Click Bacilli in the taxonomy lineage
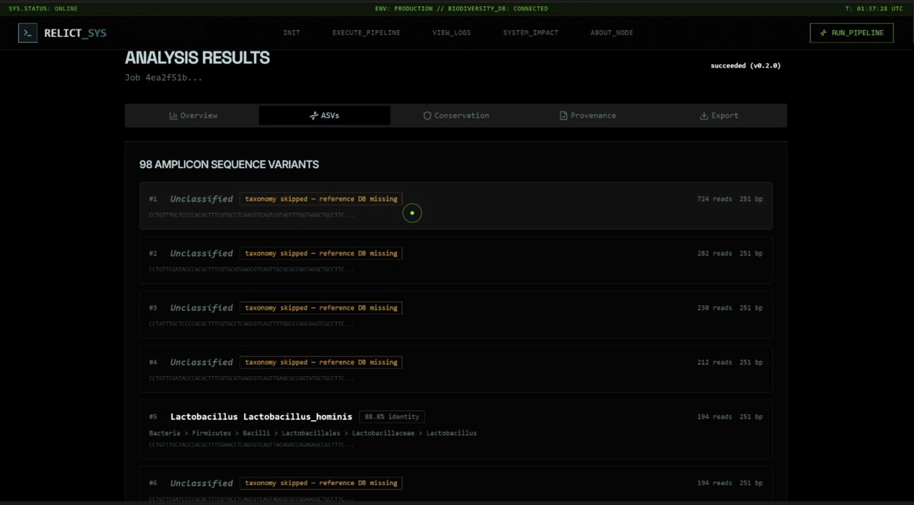This screenshot has width=914, height=505. pos(256,433)
